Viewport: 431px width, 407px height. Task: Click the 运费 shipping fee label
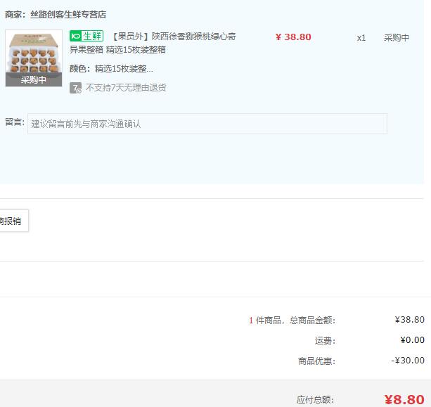click(x=325, y=341)
